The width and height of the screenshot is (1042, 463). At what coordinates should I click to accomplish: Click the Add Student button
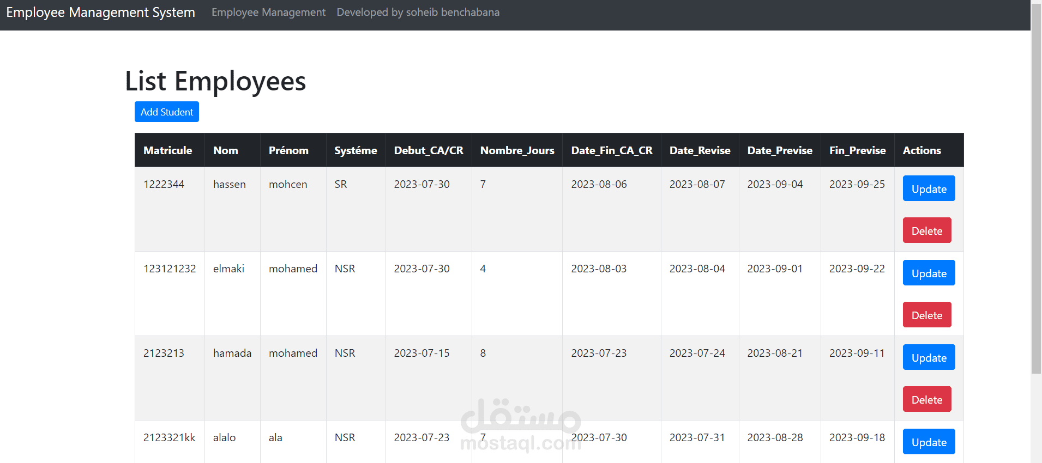(x=167, y=112)
